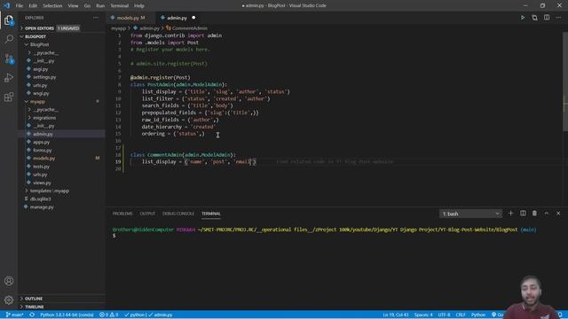
Task: Click the Open Changes icon in editor toolbar
Action: 534,18
